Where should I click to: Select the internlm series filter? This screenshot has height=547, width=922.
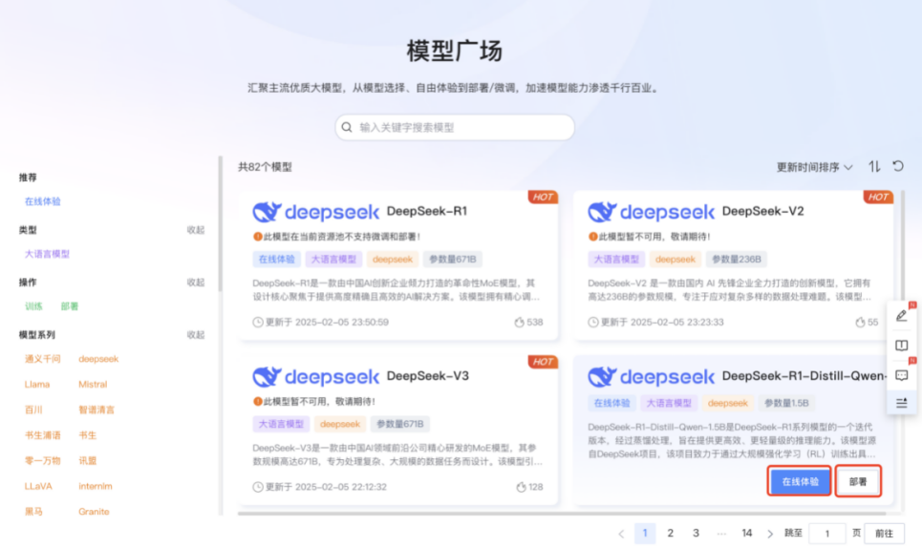(96, 486)
